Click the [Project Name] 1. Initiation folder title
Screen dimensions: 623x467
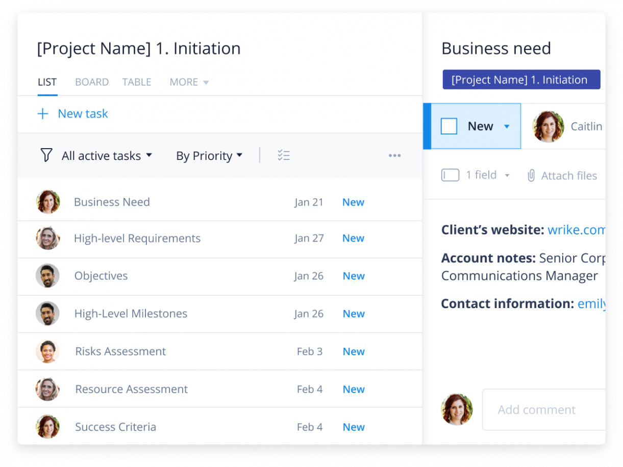139,49
